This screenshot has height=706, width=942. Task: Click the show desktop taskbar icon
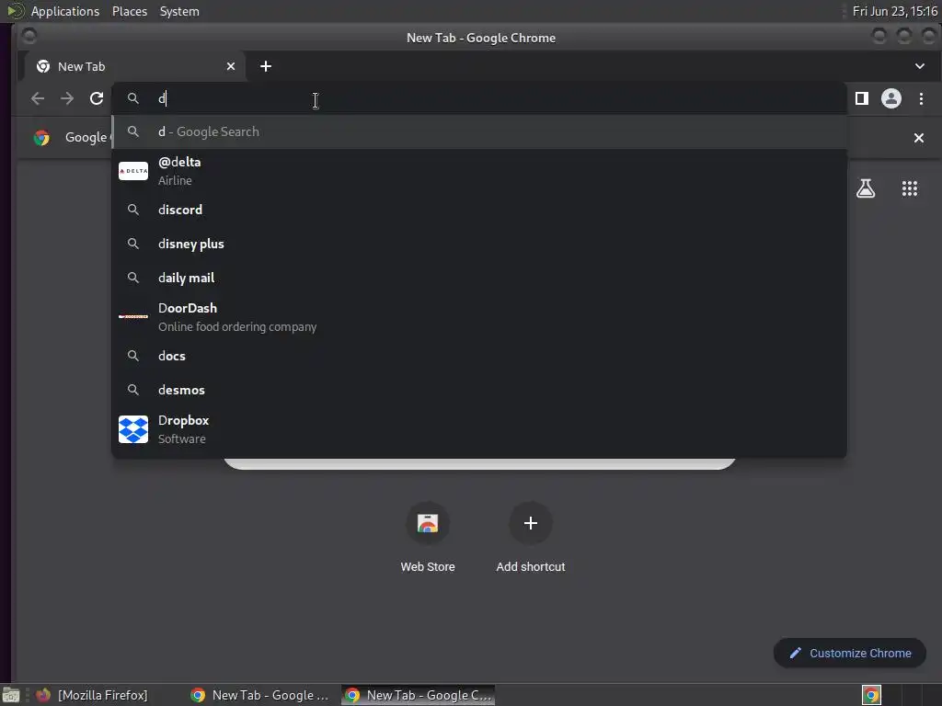coord(11,695)
